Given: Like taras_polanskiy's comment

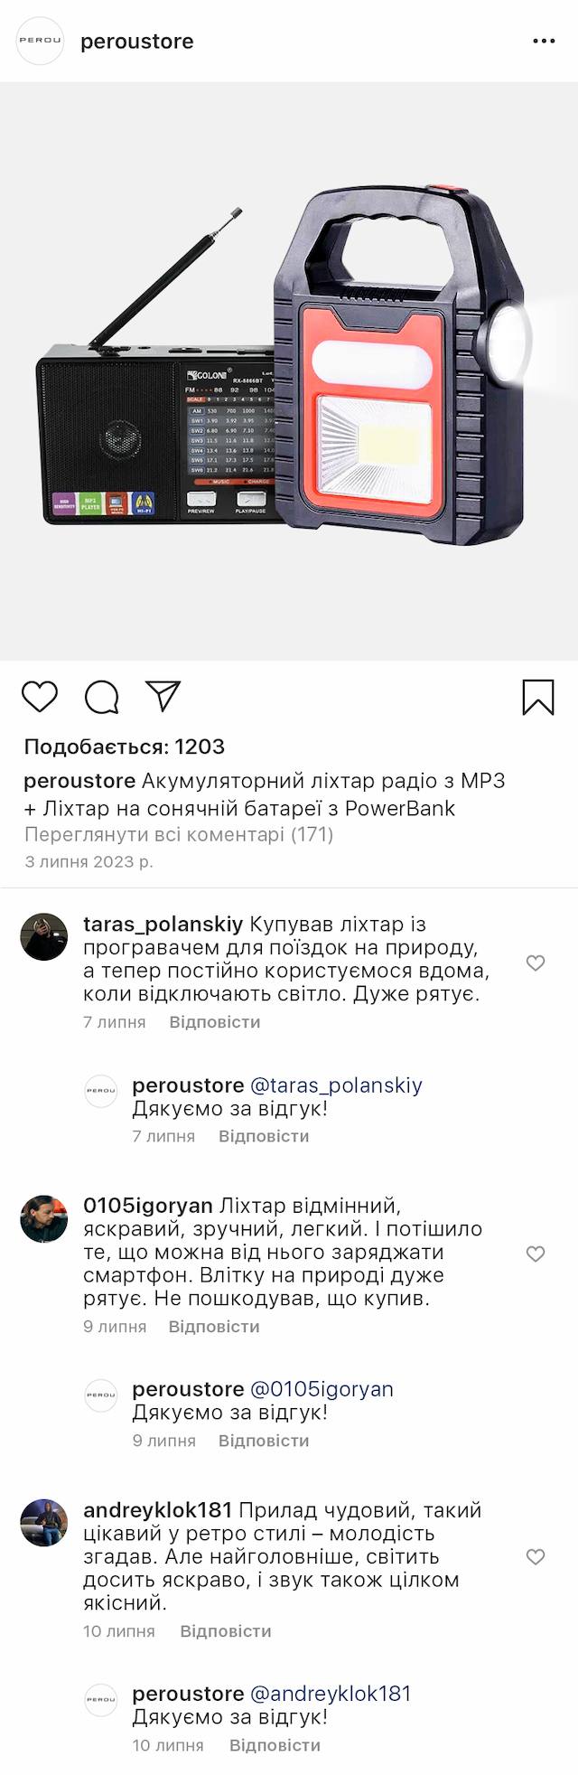Looking at the screenshot, I should point(536,963).
